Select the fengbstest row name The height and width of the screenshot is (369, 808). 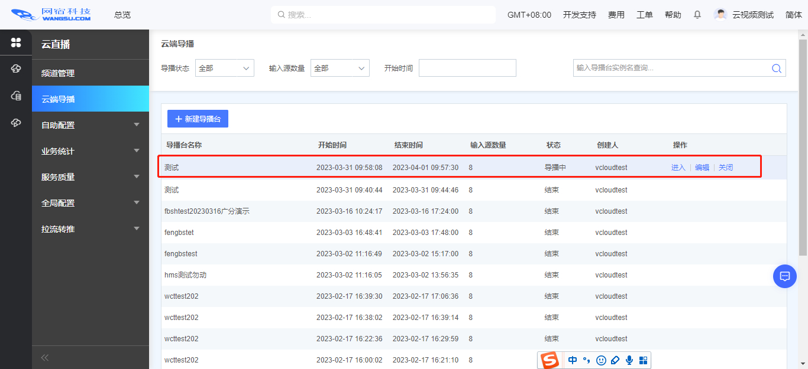click(181, 254)
